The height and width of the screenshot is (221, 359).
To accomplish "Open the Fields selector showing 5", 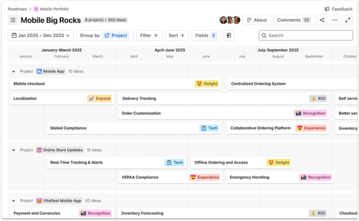I will pyautogui.click(x=206, y=35).
